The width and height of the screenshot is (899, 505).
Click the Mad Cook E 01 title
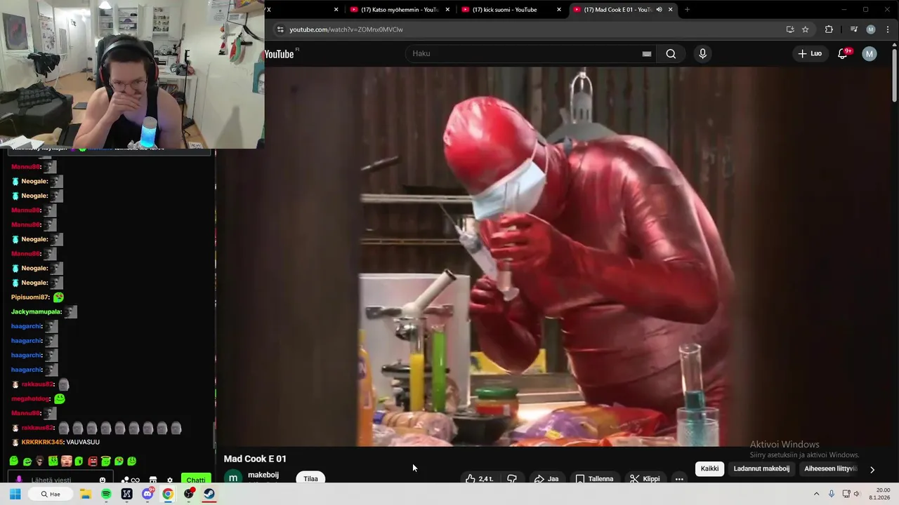[x=255, y=459]
